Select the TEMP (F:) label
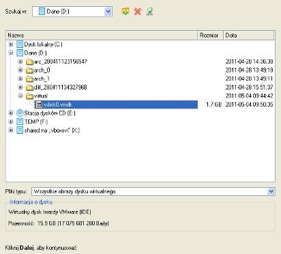 (x=36, y=122)
